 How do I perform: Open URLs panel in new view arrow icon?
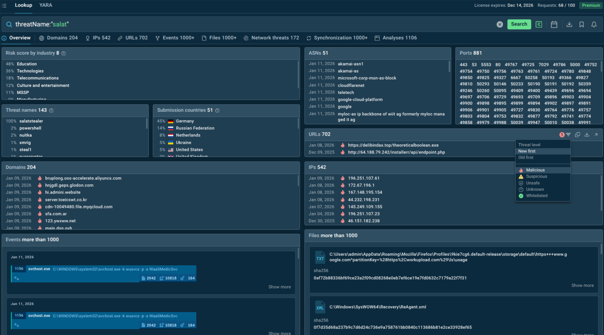pos(596,134)
